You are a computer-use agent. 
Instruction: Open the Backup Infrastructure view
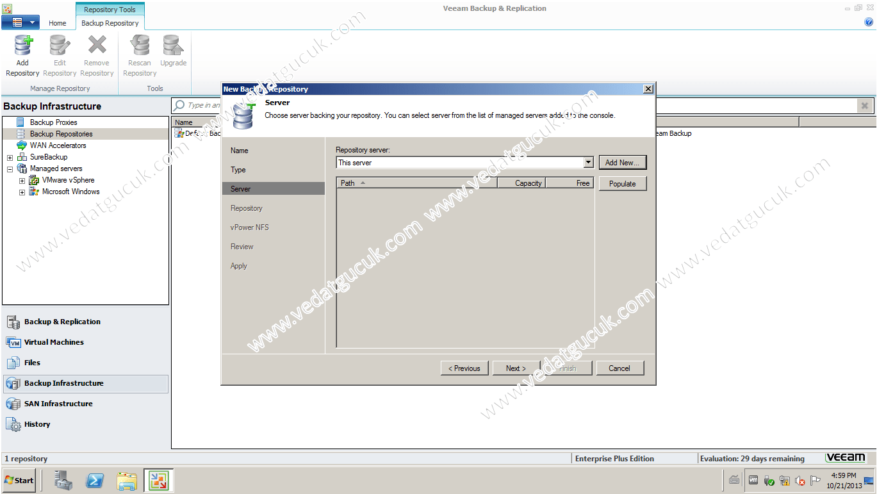click(x=86, y=383)
